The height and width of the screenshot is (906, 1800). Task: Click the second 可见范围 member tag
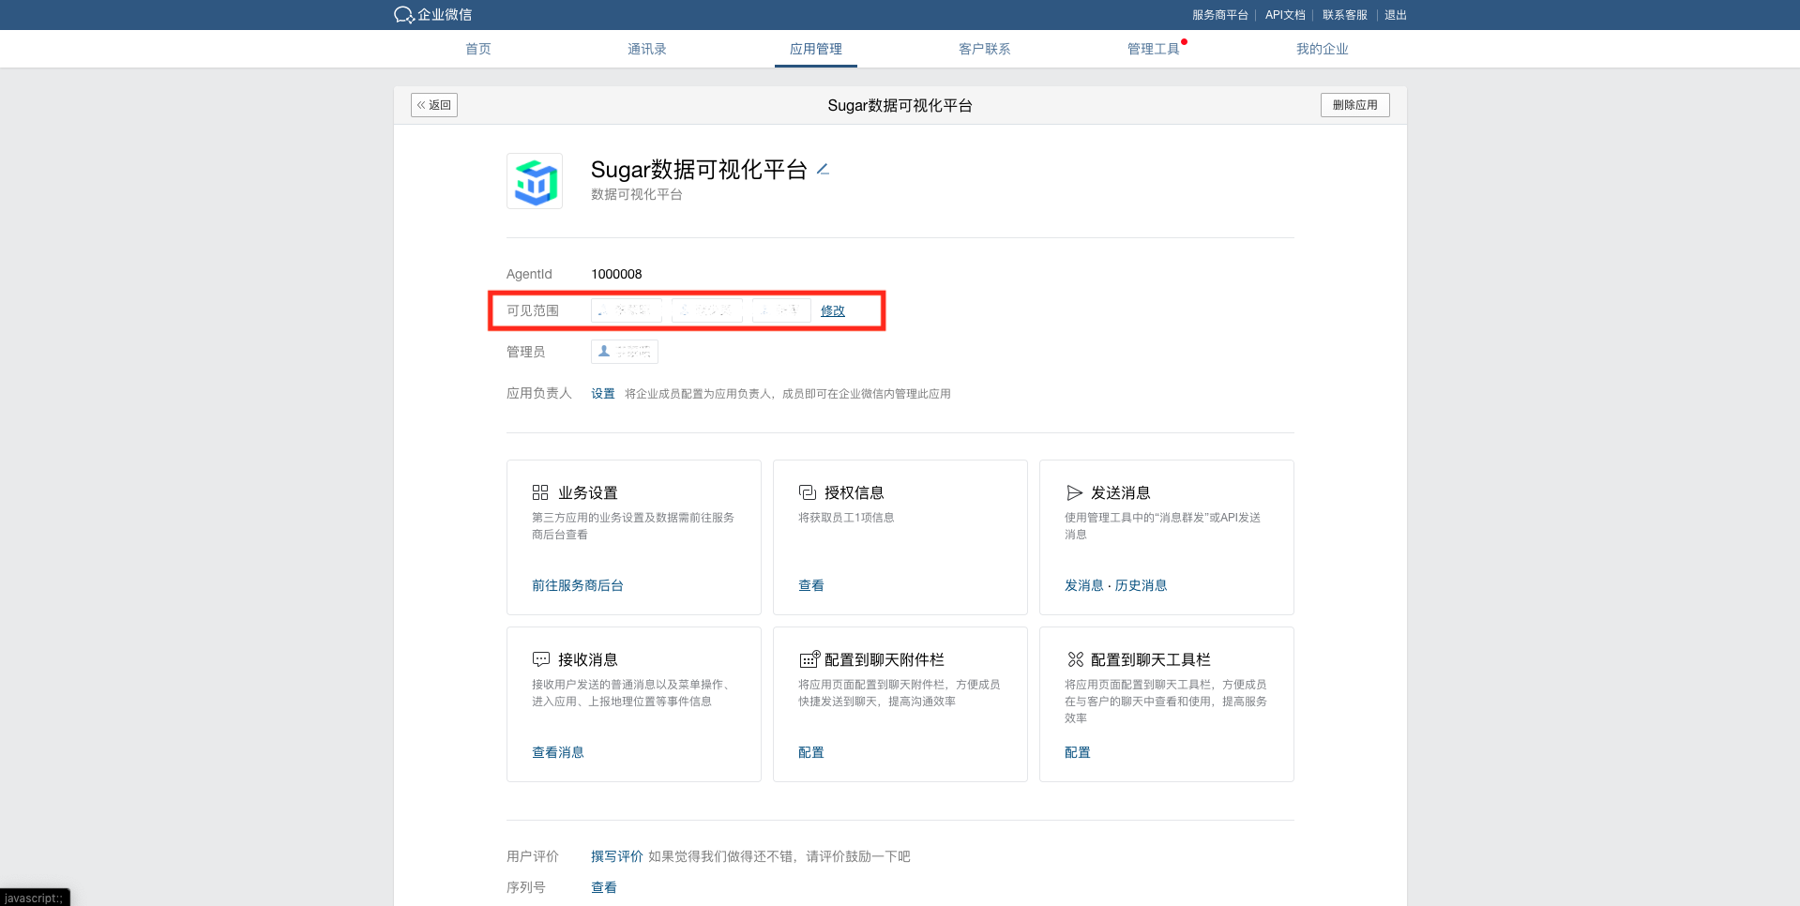707,310
